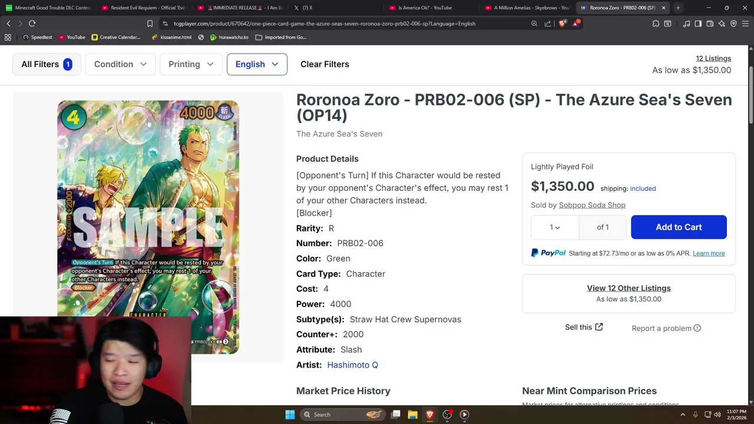Screen dimensions: 754x424
Task: Click the share page icon in address bar
Action: (548, 24)
